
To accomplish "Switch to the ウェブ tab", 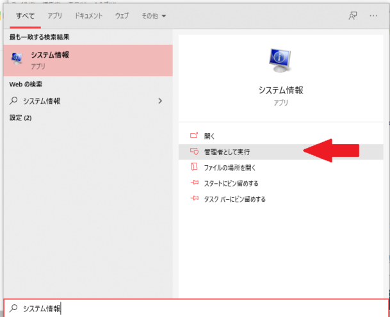I will [122, 16].
